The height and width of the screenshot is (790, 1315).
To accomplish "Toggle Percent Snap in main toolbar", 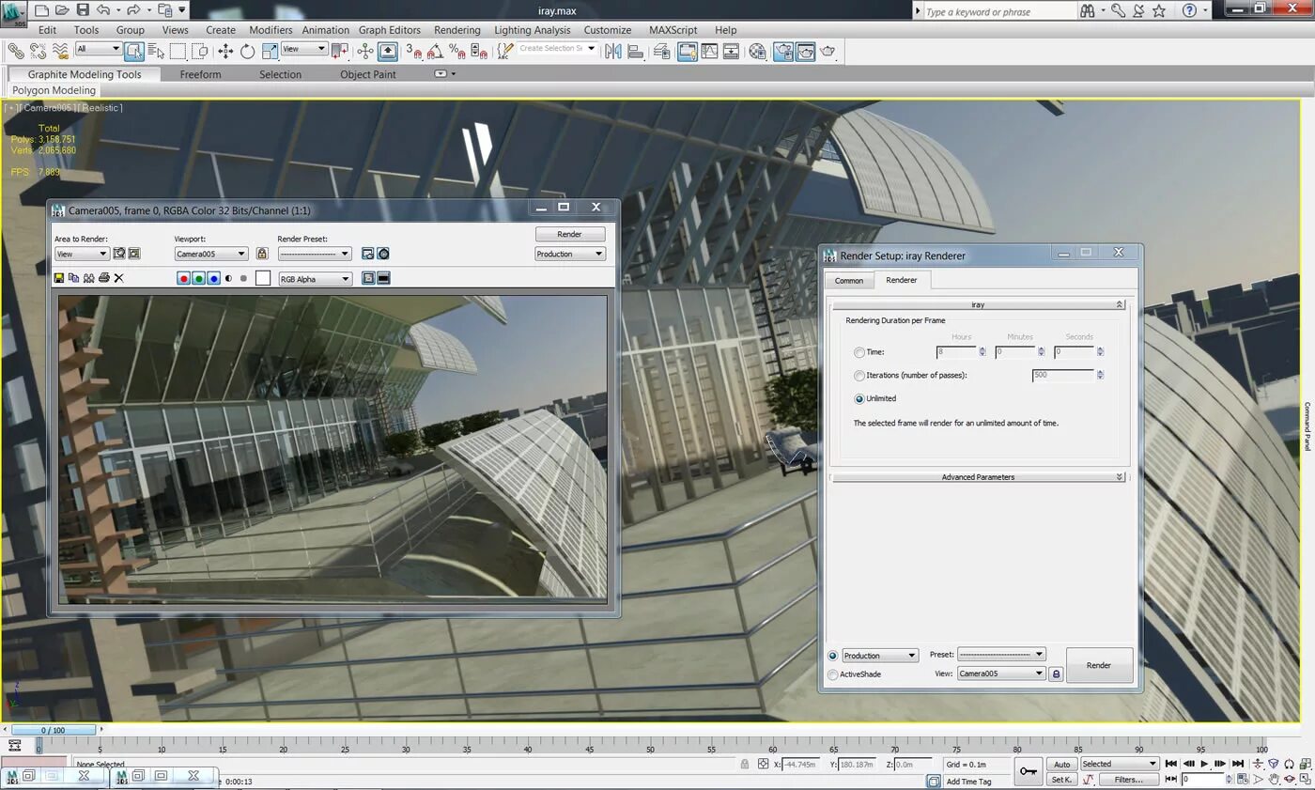I will (x=457, y=51).
